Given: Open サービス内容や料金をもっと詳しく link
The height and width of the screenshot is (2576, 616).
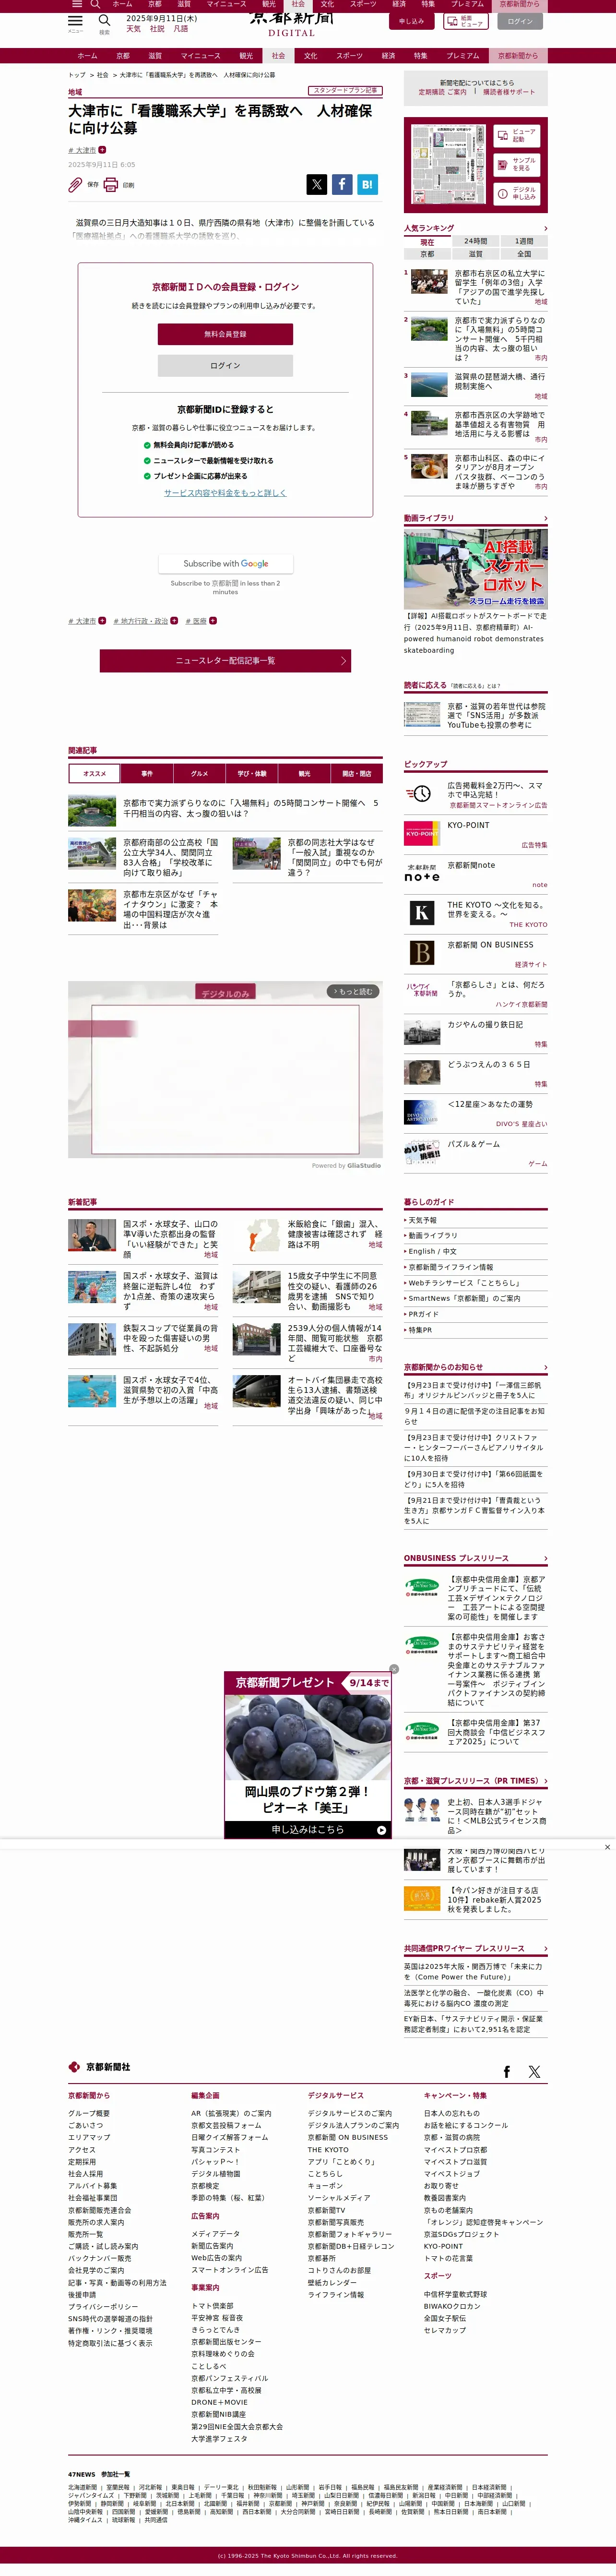Looking at the screenshot, I should pyautogui.click(x=225, y=493).
